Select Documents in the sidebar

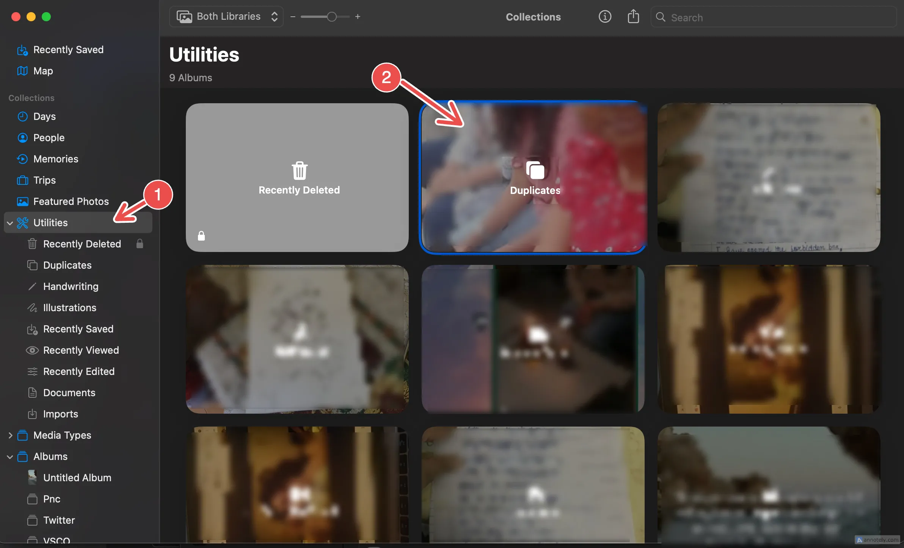pos(69,393)
